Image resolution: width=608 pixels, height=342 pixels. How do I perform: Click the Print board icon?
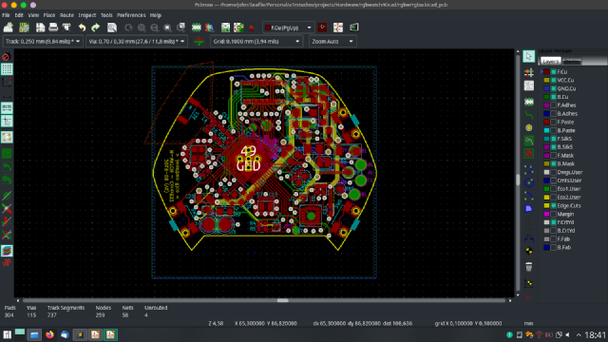[53, 28]
